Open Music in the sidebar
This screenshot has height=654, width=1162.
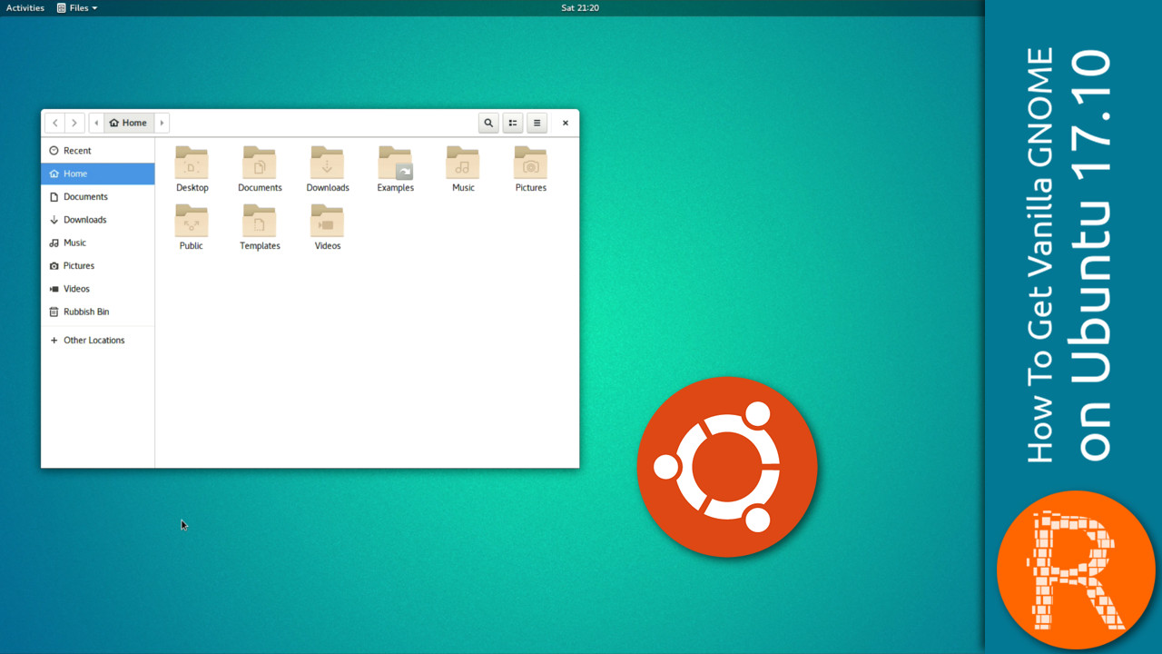[98, 243]
